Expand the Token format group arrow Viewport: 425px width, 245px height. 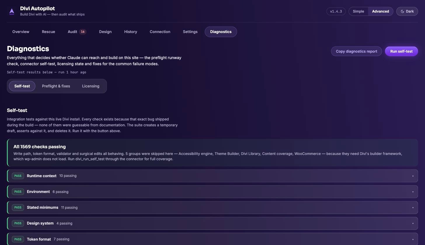pyautogui.click(x=413, y=239)
